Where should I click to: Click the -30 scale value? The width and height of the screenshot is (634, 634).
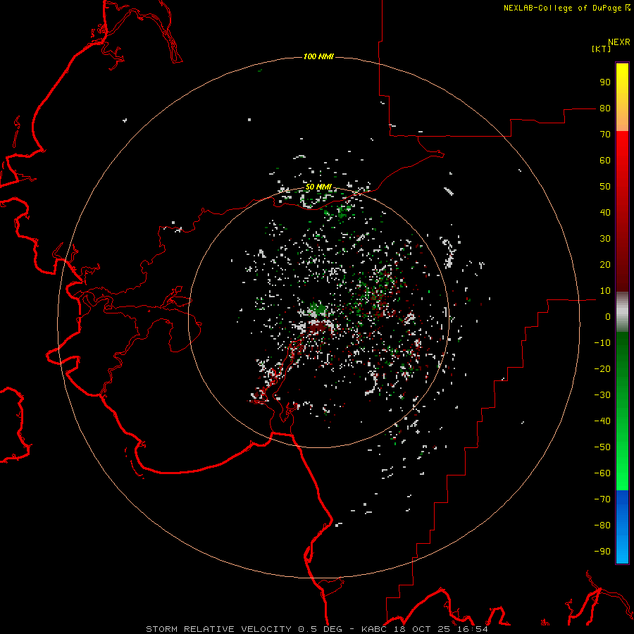coord(602,395)
